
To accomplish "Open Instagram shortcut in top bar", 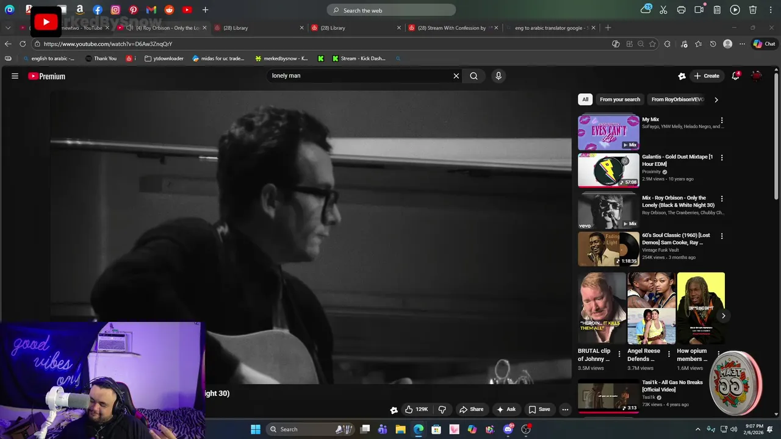I will [115, 10].
